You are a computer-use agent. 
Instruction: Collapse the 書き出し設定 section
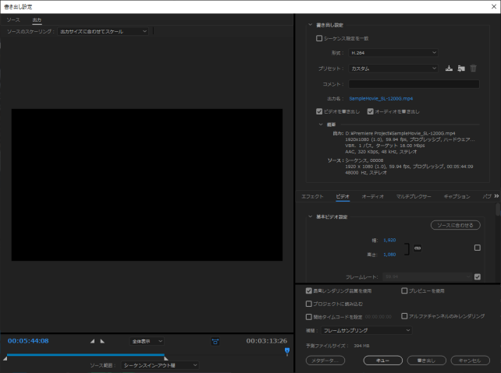pos(310,25)
